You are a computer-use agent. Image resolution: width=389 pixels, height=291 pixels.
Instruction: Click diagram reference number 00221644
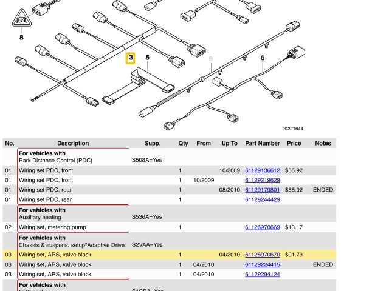[292, 129]
